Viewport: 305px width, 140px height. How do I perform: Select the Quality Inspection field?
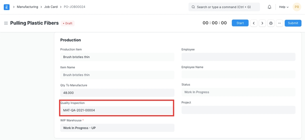pos(117,110)
